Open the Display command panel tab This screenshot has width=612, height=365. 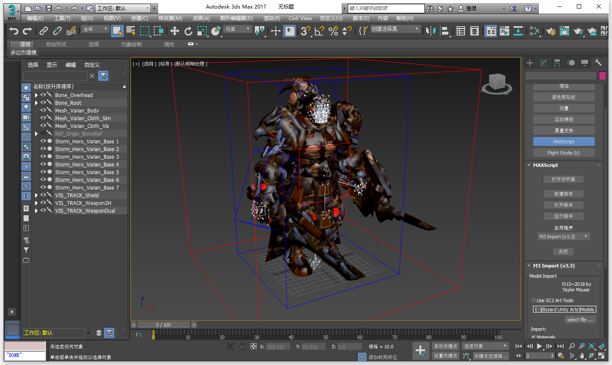[585, 63]
